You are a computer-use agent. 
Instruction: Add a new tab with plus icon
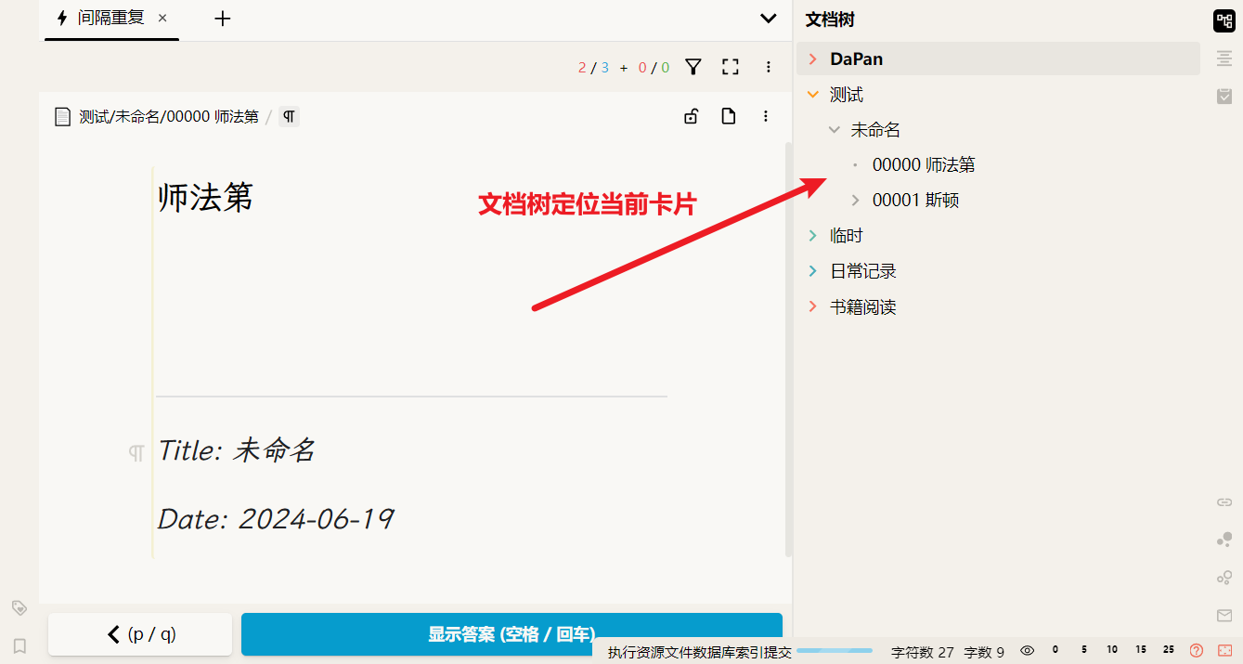[x=222, y=19]
